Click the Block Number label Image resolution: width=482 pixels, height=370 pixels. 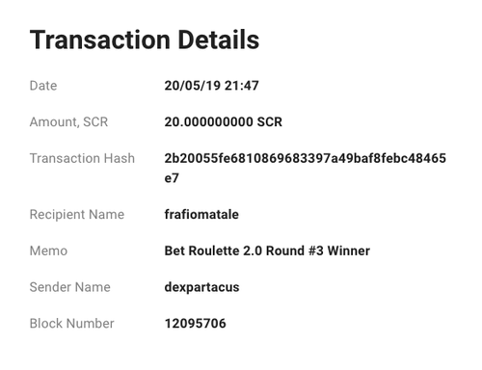[x=72, y=323]
